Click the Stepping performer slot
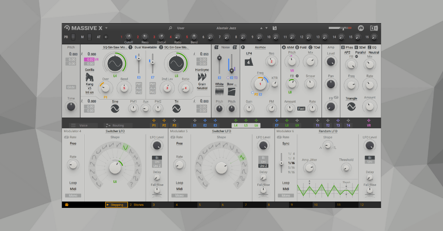 [117, 204]
